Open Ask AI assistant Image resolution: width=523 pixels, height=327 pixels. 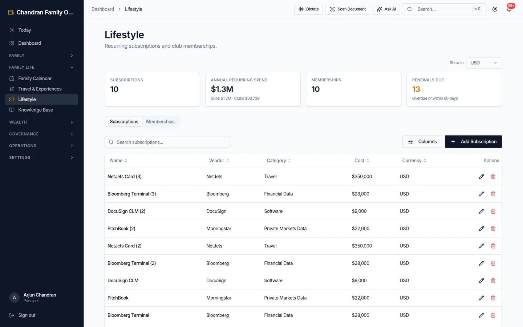coord(386,9)
